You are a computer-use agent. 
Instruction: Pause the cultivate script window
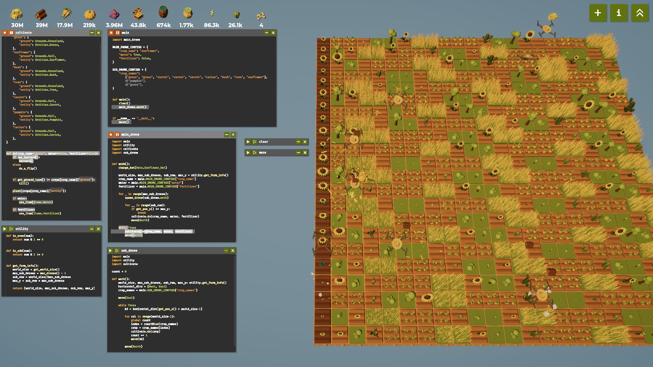[x=11, y=33]
